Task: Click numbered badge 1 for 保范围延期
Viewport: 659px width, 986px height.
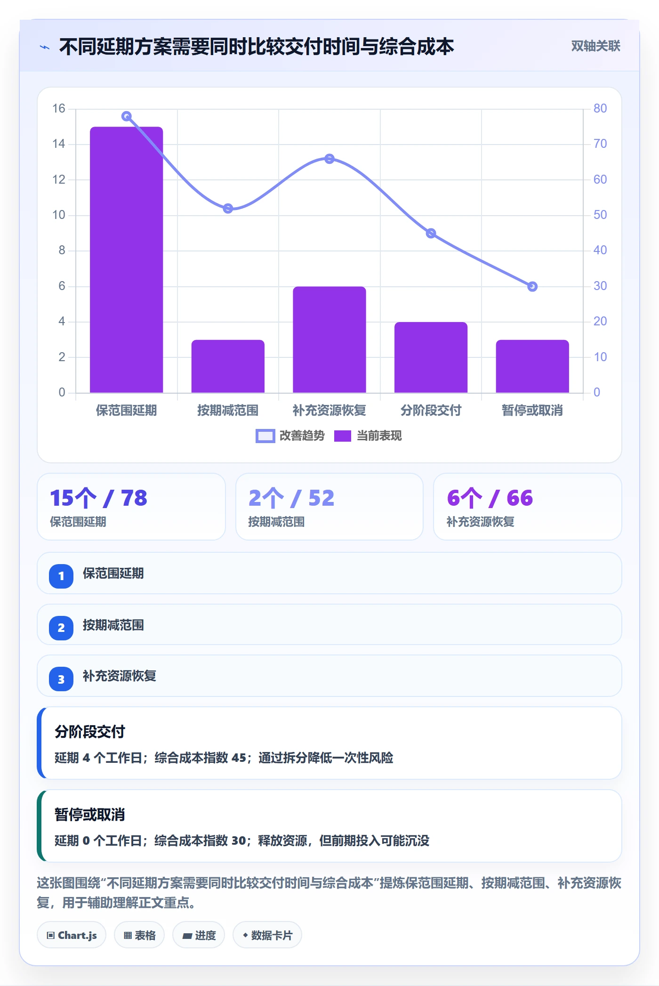Action: tap(61, 576)
